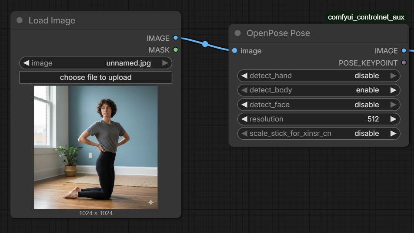
Task: Click right arrow on detect_face
Action: (394, 105)
